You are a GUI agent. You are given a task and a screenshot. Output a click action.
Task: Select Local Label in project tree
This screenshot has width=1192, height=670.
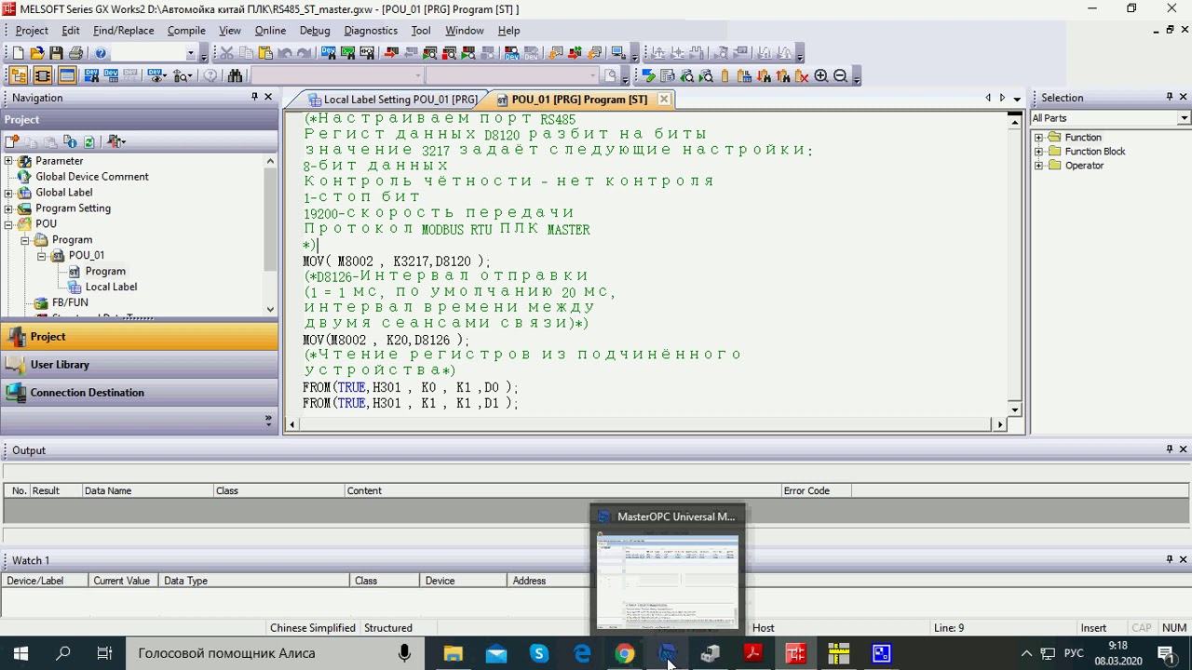tap(111, 287)
